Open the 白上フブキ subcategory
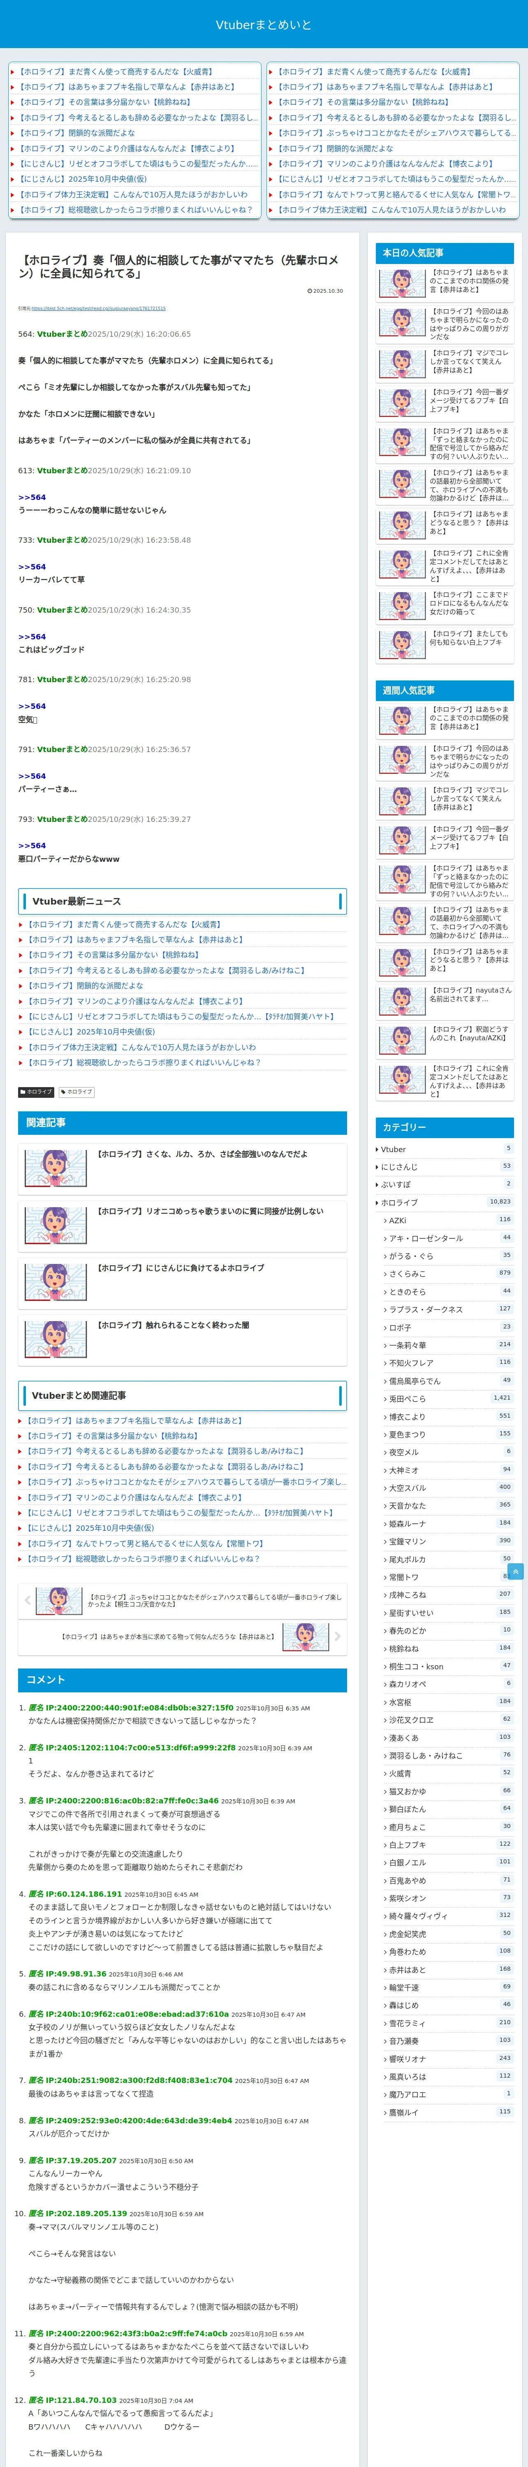Screen dimensions: 528x2467 click(449, 1844)
